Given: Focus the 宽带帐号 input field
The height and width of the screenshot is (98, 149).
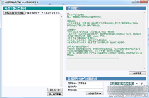Looking at the screenshot, I should 90,87.
